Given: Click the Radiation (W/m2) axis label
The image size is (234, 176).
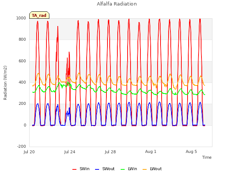Looking at the screenshot, I should 5,83.
